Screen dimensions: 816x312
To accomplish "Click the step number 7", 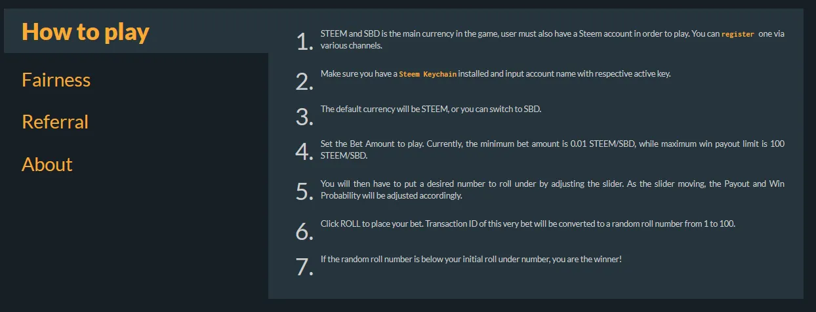I will point(304,267).
